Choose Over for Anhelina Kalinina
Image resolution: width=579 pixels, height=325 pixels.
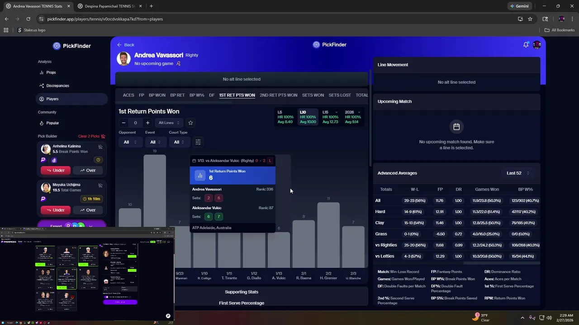(x=87, y=171)
